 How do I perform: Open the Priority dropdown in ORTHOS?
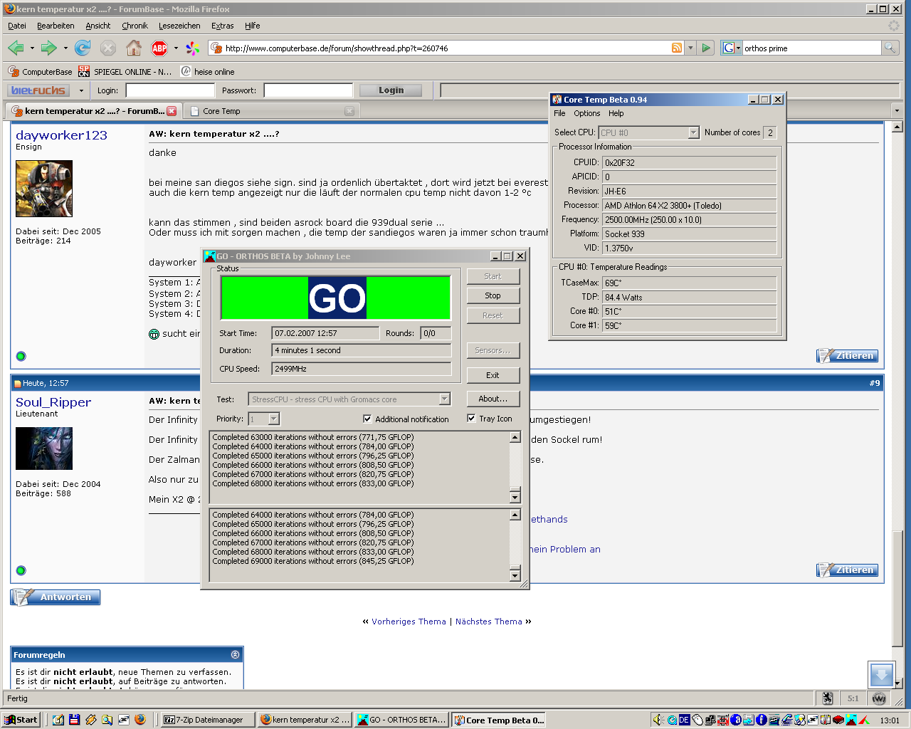tap(274, 419)
